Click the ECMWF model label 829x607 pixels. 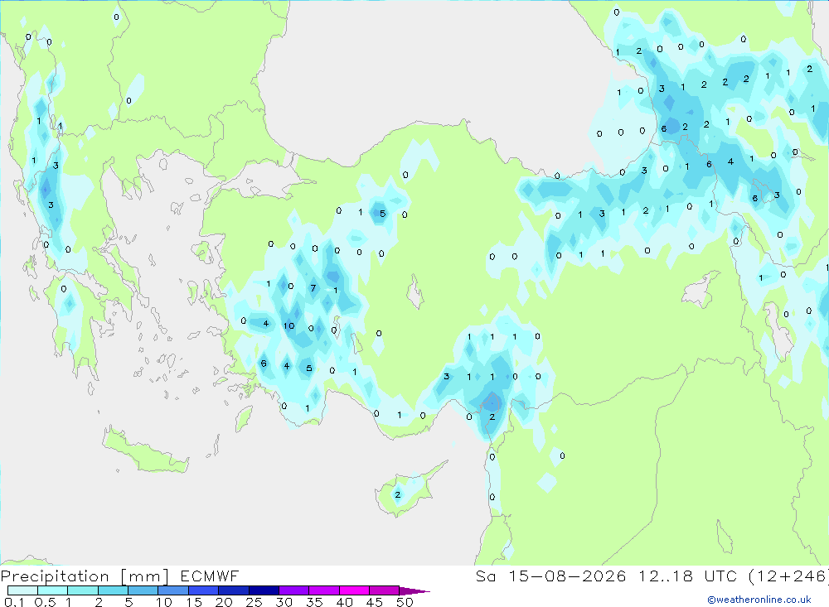tap(210, 576)
